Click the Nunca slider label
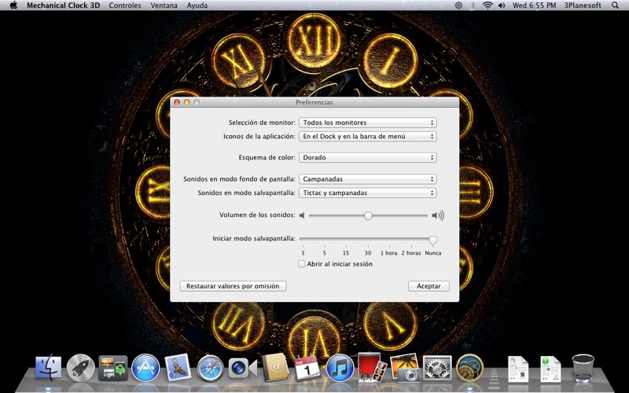This screenshot has height=393, width=629. tap(433, 253)
